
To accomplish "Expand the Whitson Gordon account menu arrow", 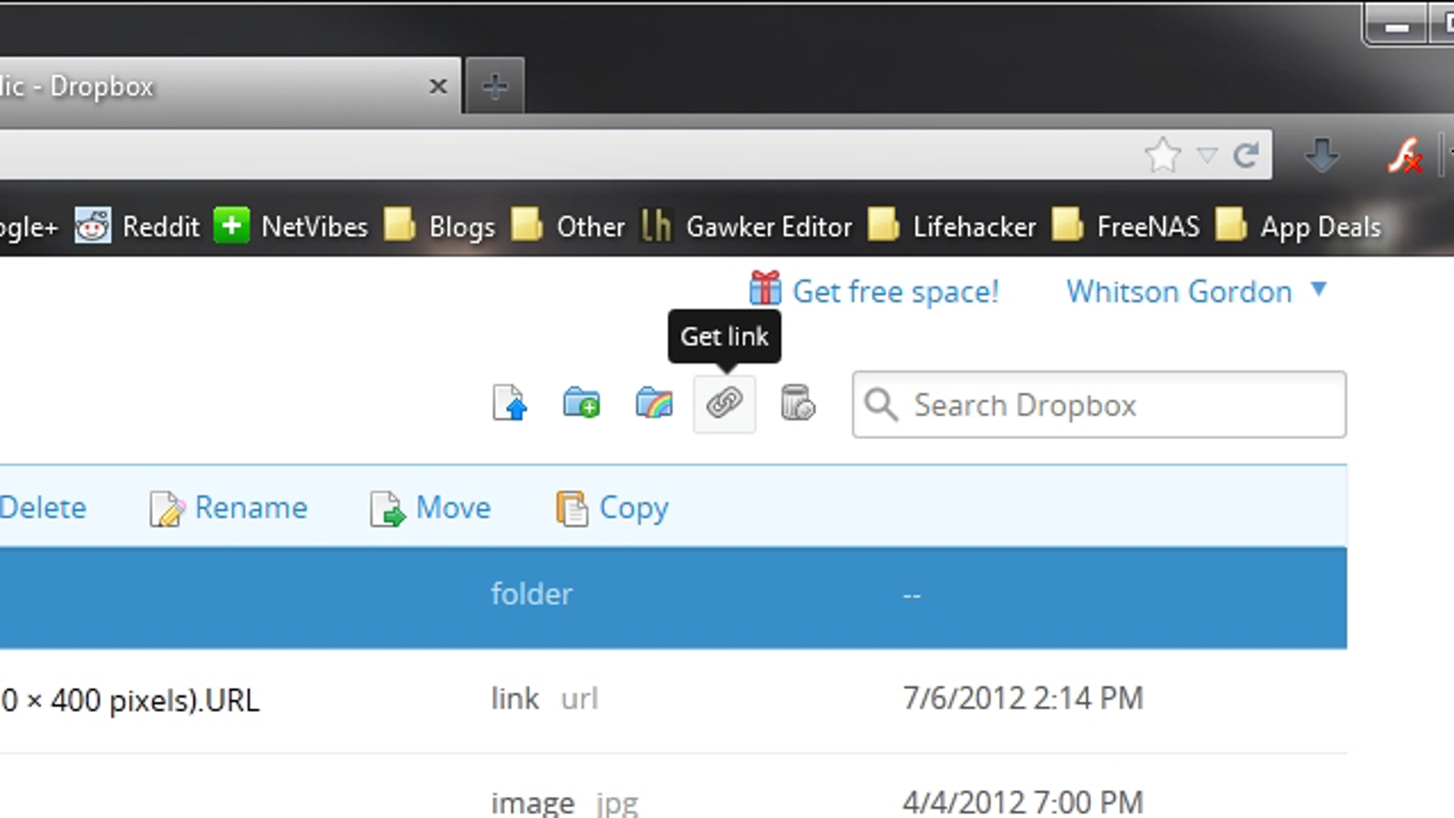I will pos(1319,290).
